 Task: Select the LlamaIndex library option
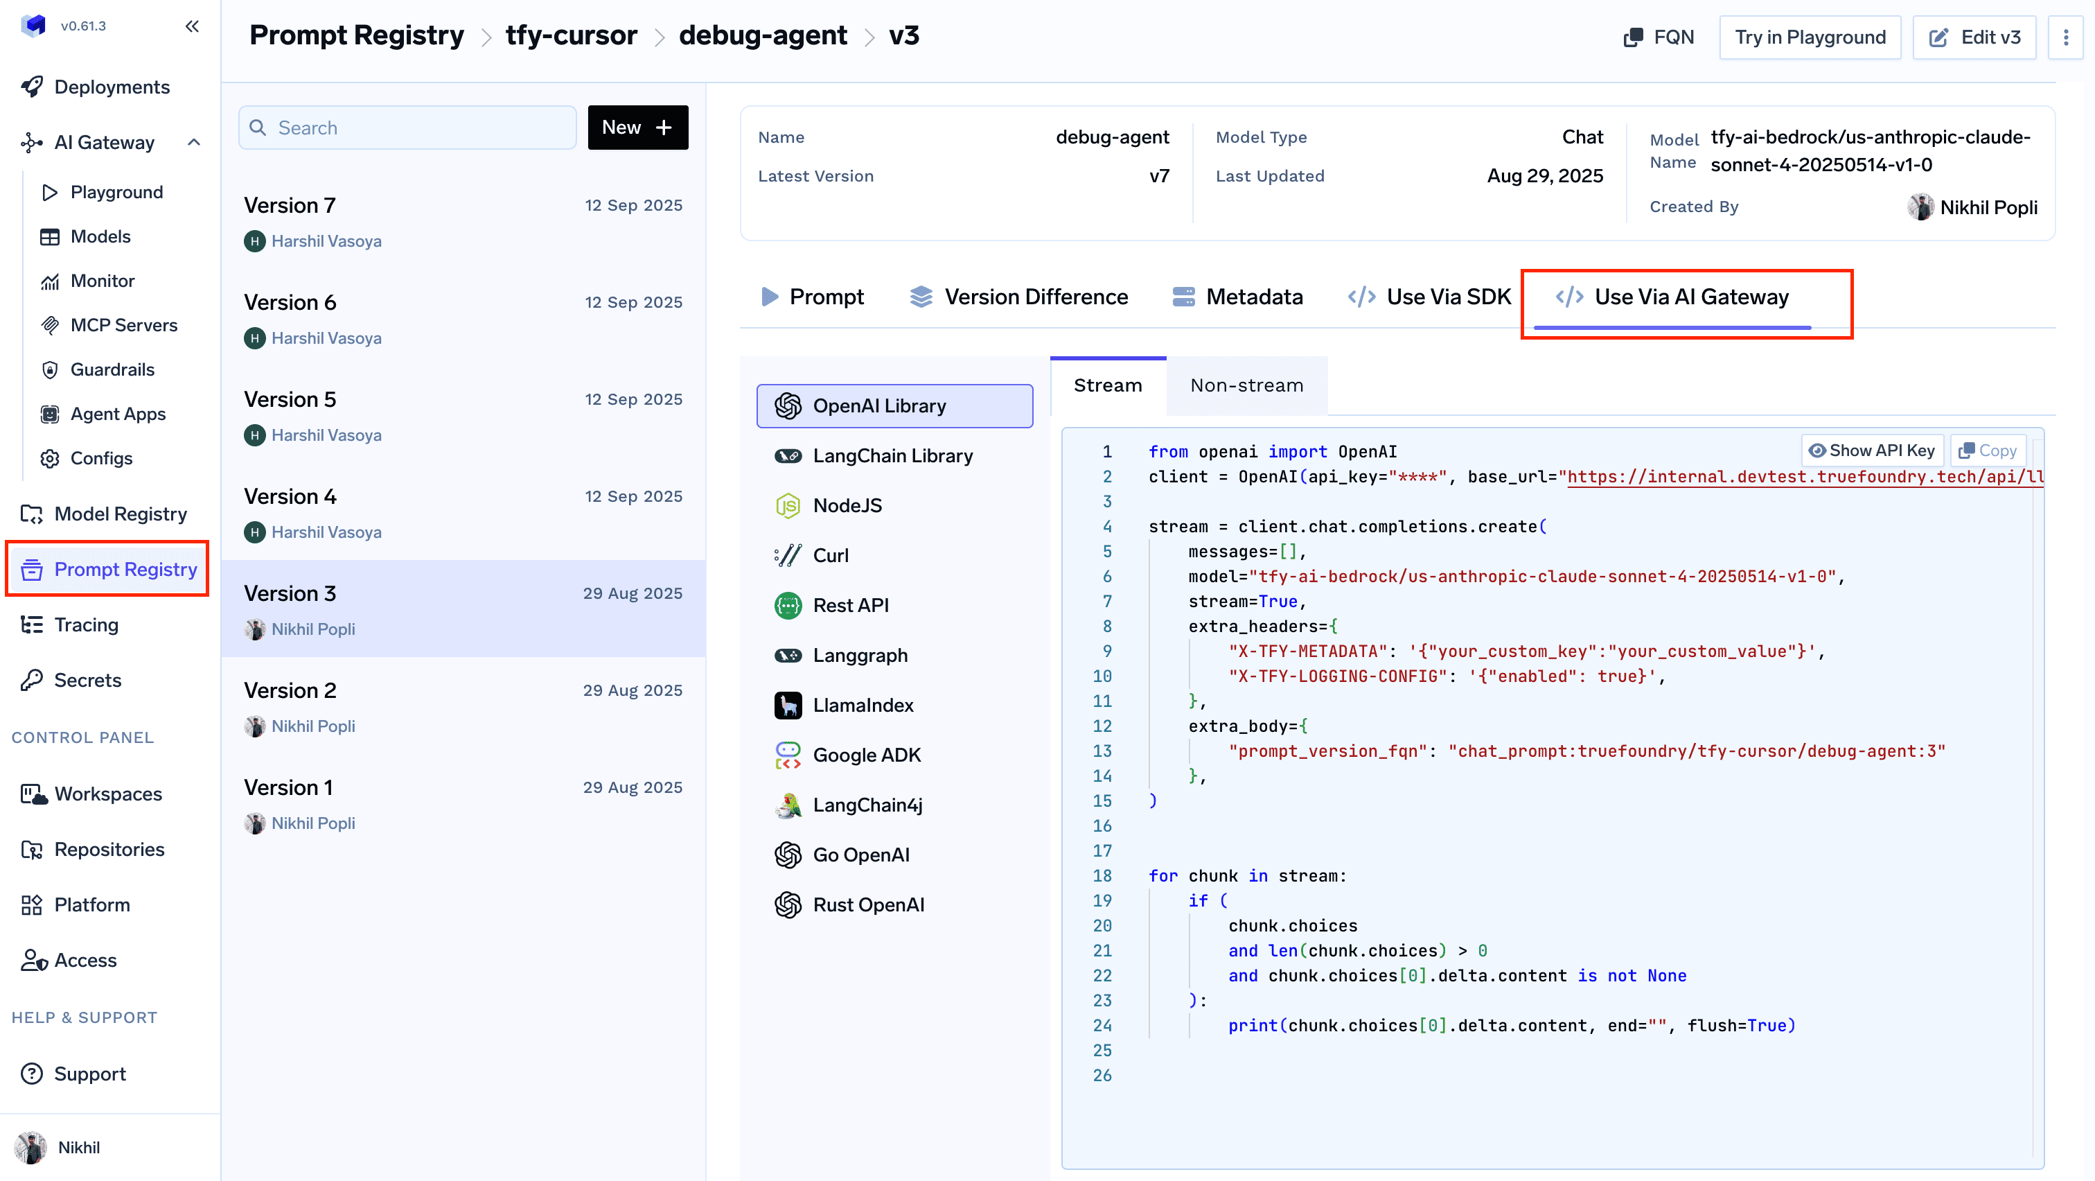[x=862, y=705]
